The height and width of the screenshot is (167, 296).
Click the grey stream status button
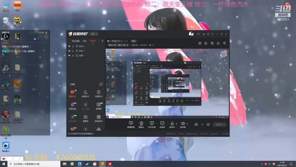click(x=219, y=124)
